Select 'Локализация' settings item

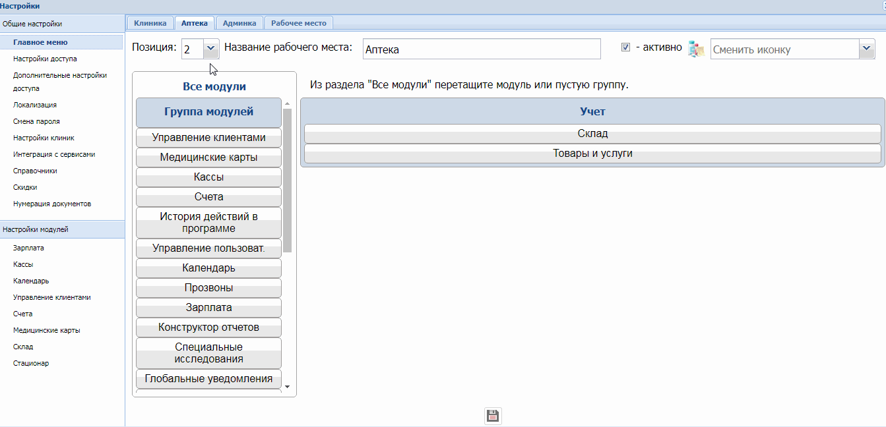[x=35, y=105]
